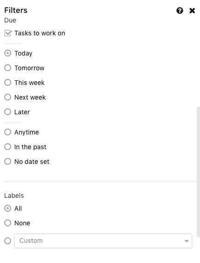Toggle the Tasks to work on checkbox
The height and width of the screenshot is (263, 200).
click(8, 33)
